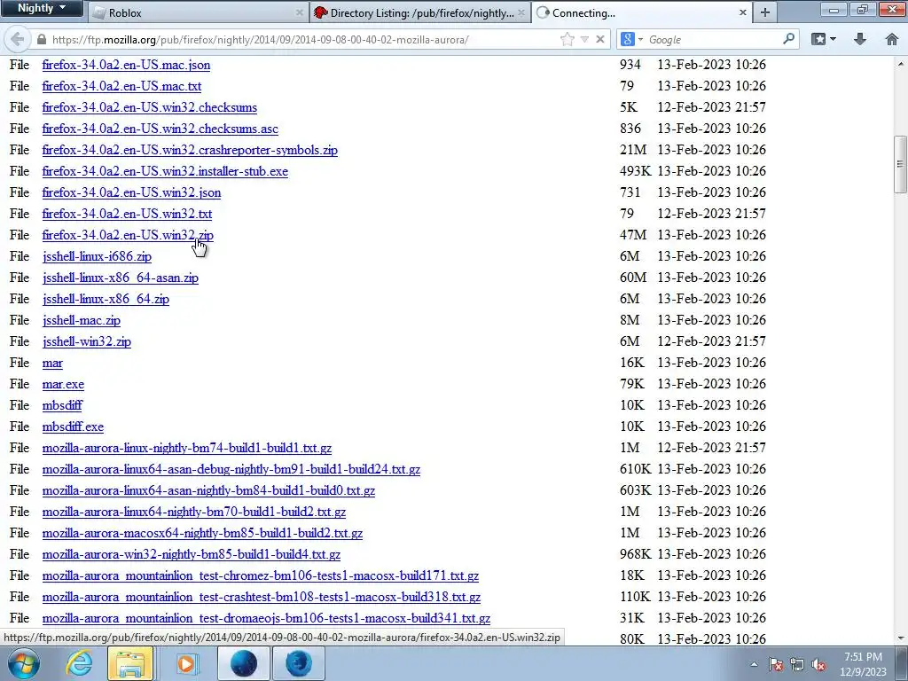Open the Windows Start menu orb
This screenshot has width=908, height=681.
click(24, 663)
